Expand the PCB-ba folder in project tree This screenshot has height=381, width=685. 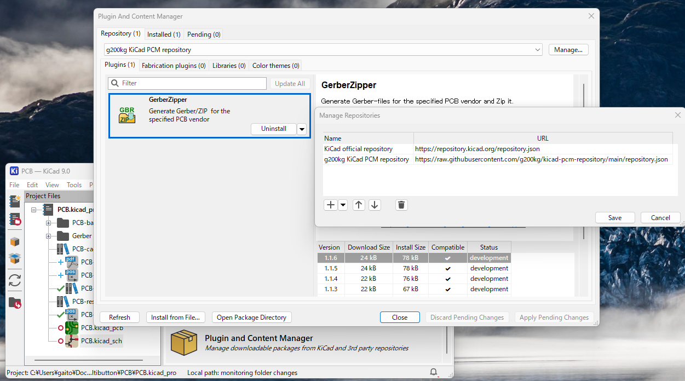pos(48,223)
